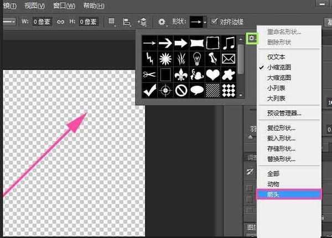Open geometry options gear in toolbar
332x238 pixels.
coord(162,22)
